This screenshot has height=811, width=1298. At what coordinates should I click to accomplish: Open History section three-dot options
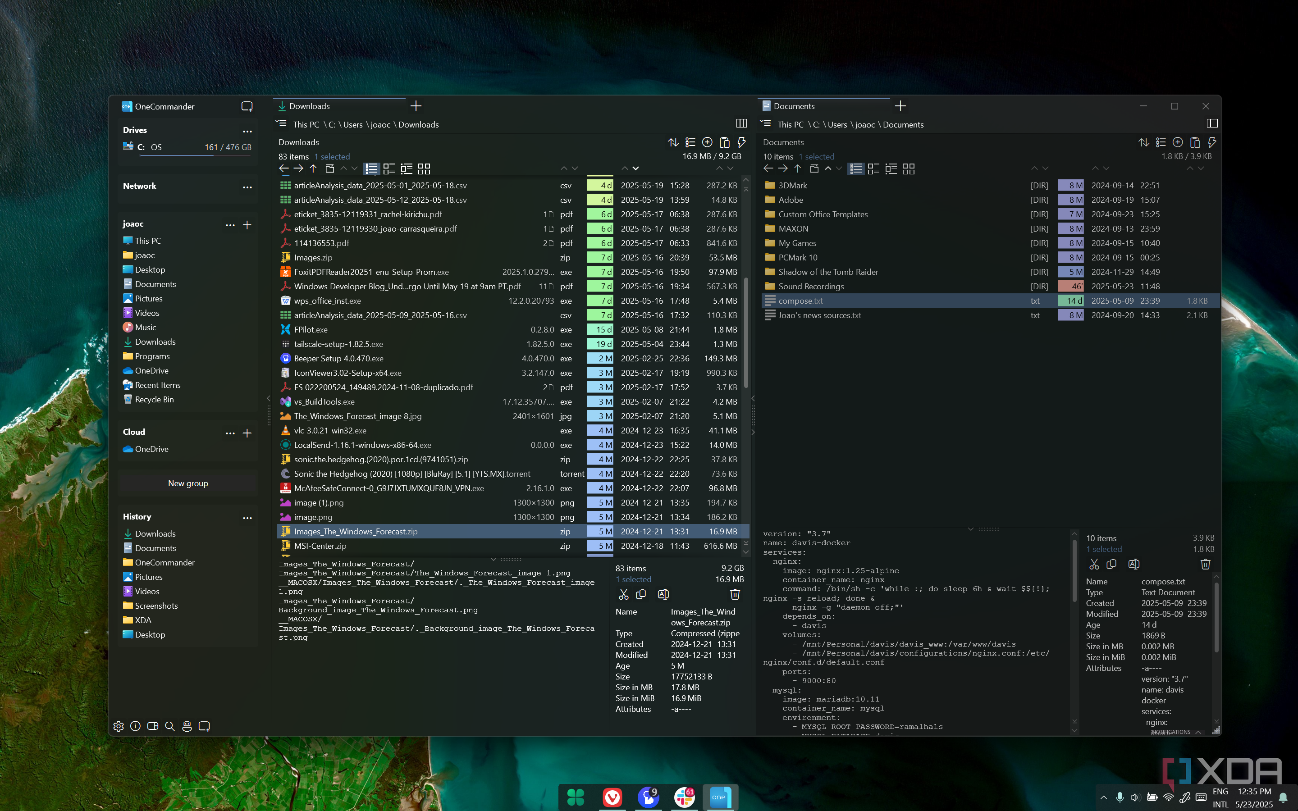[x=247, y=518]
